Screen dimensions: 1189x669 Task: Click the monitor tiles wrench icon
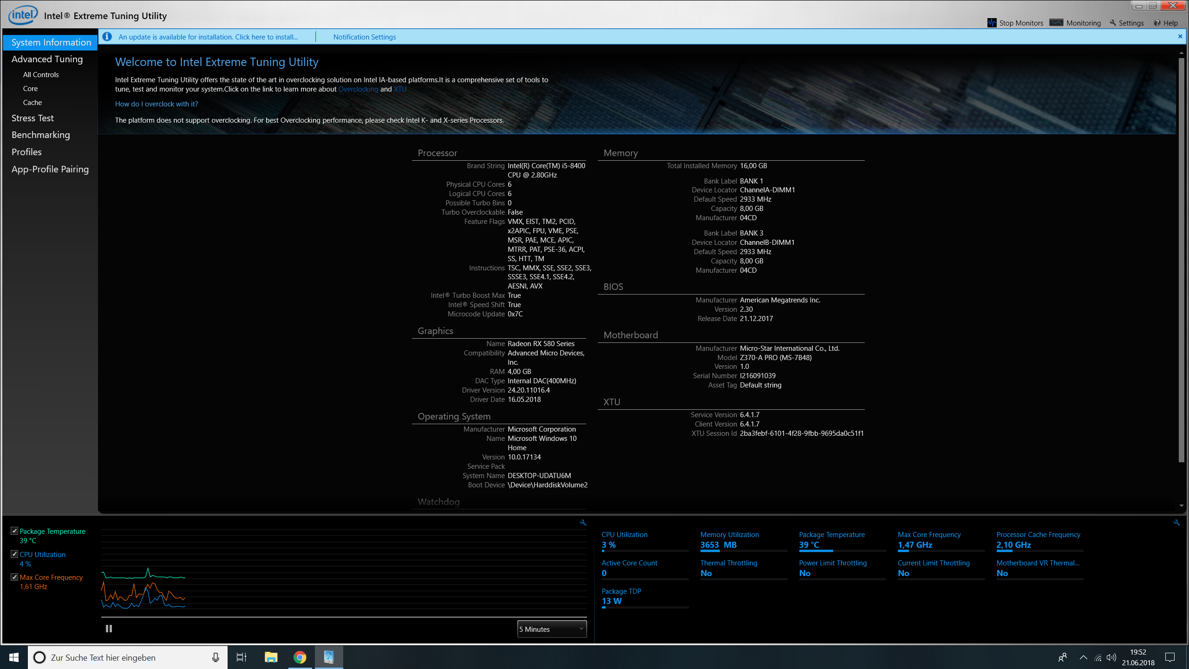point(1176,523)
